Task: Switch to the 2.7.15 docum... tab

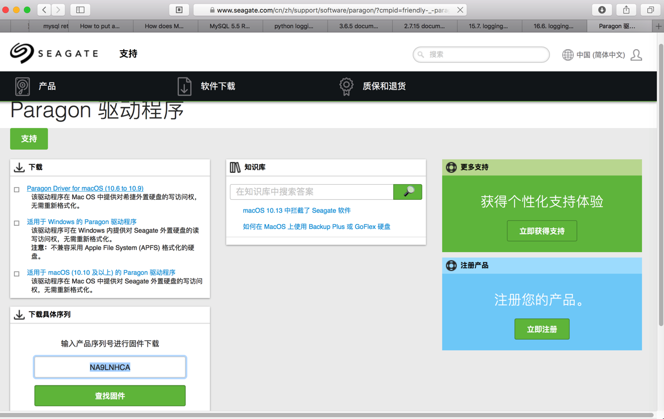Action: tap(425, 26)
